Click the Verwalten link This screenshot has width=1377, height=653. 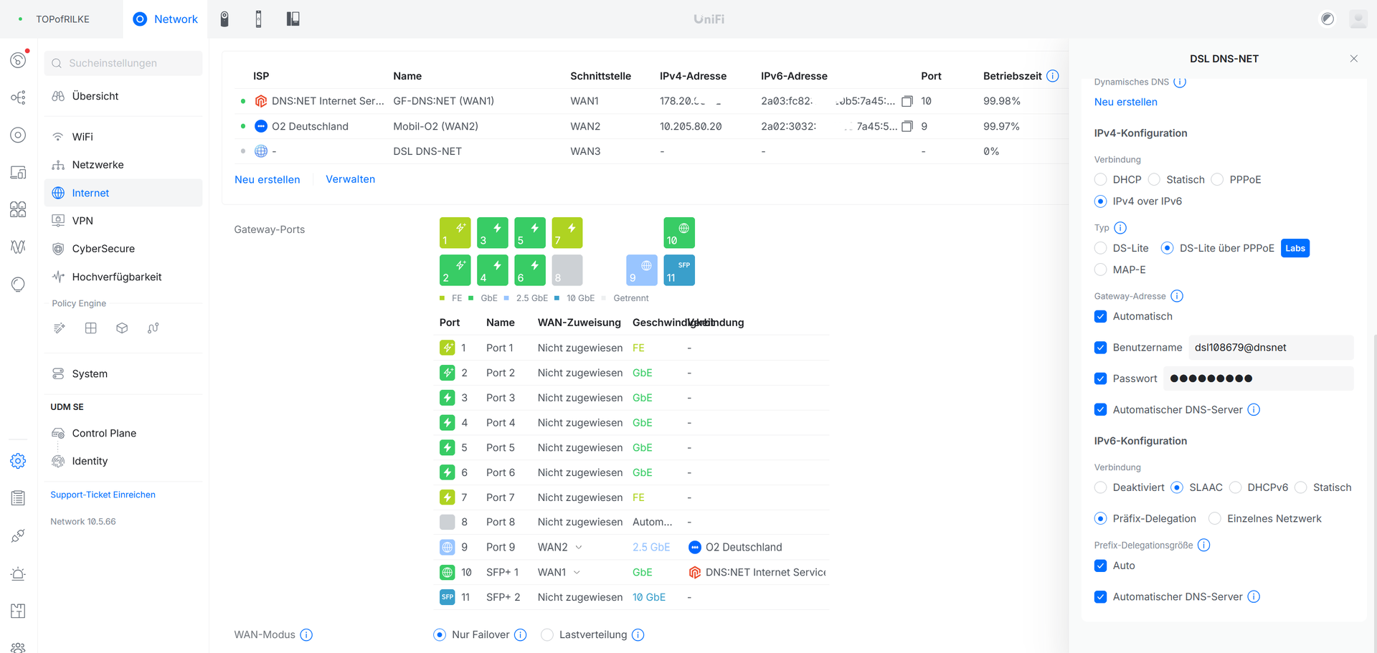point(350,179)
